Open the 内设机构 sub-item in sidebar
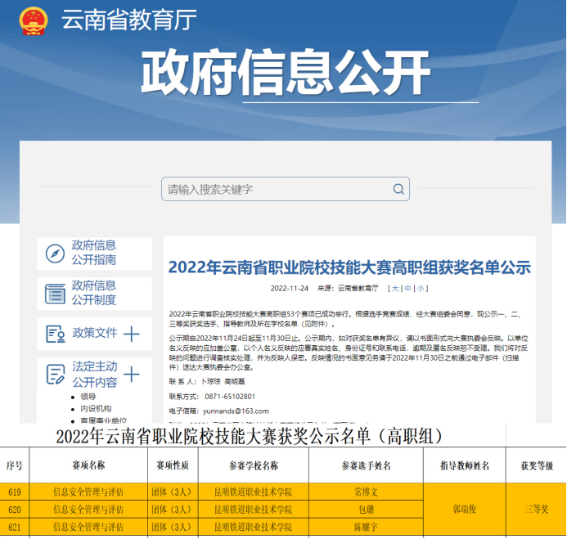This screenshot has height=539, width=567. point(95,408)
